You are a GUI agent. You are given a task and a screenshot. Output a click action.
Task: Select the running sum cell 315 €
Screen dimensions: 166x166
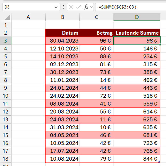coord(137,64)
